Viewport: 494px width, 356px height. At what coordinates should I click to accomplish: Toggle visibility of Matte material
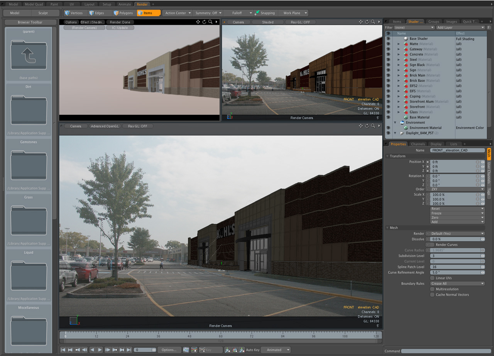coord(388,44)
